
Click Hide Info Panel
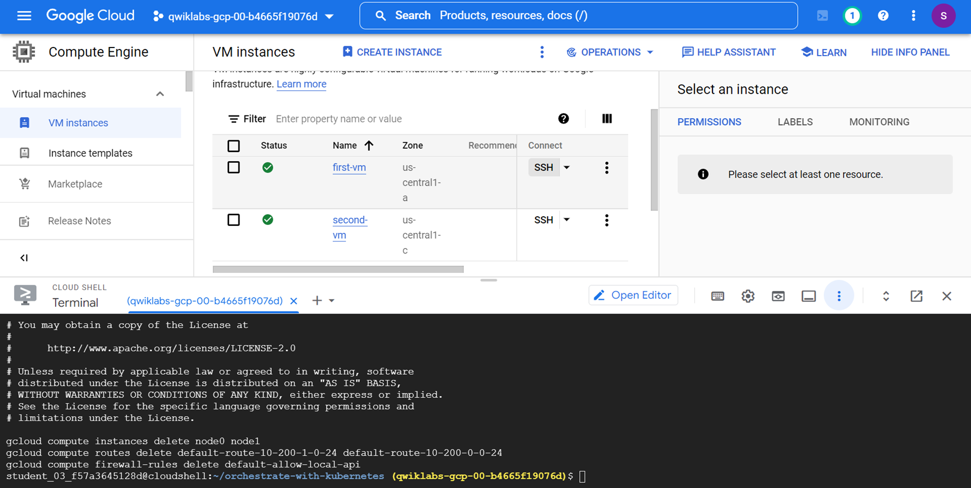[910, 52]
